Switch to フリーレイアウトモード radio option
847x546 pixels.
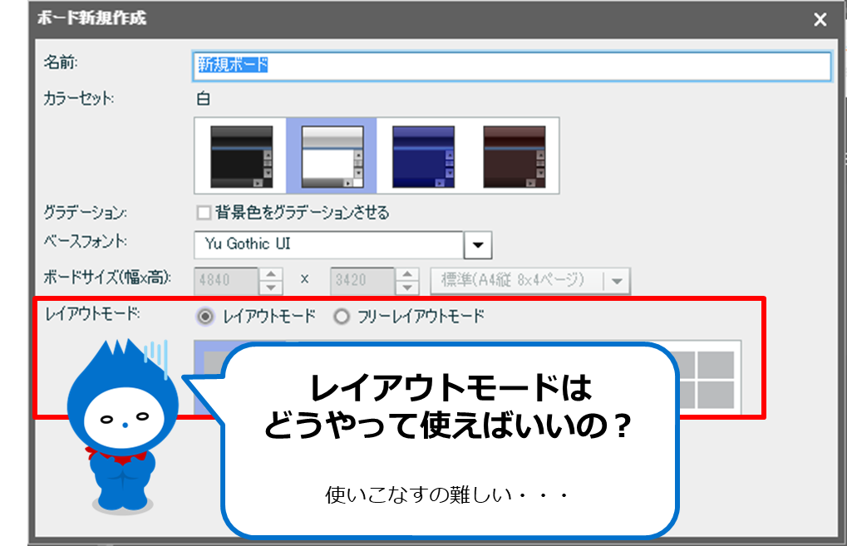coord(341,317)
